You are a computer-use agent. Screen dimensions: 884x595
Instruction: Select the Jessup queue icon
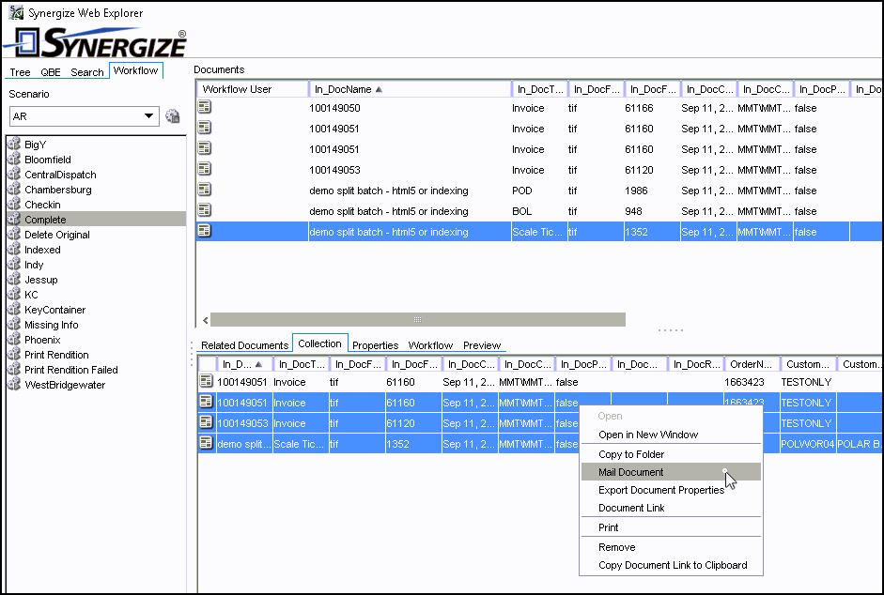pyautogui.click(x=13, y=280)
